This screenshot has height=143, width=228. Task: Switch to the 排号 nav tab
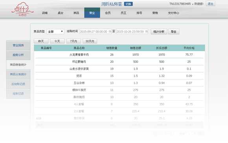tap(139, 13)
